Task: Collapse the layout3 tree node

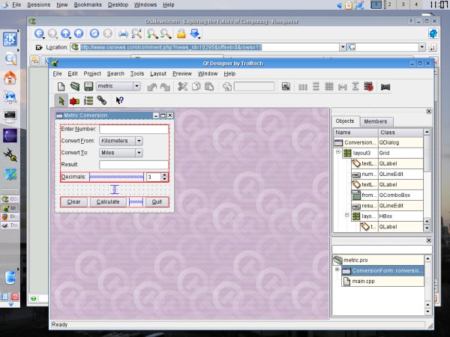Action: (x=338, y=151)
